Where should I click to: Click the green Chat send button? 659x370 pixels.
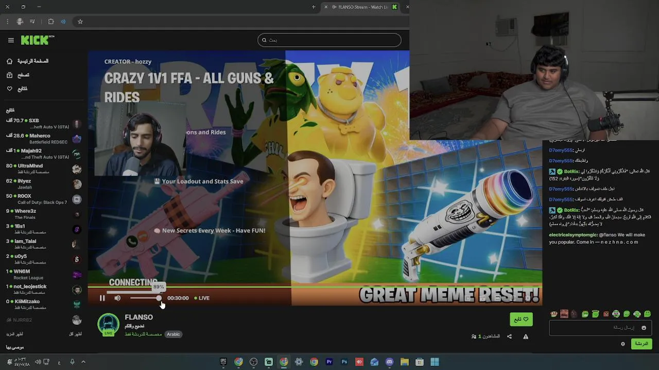click(641, 344)
